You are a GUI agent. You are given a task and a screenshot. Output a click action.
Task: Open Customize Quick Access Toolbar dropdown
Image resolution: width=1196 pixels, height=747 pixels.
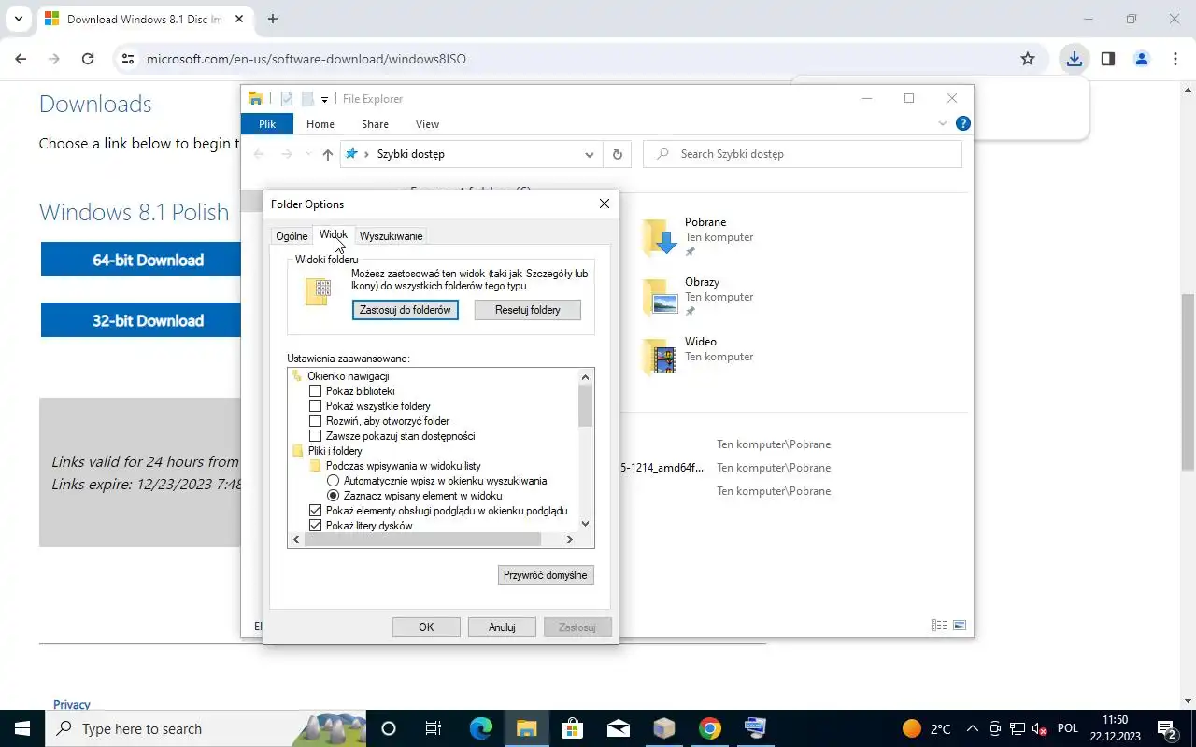tap(324, 99)
